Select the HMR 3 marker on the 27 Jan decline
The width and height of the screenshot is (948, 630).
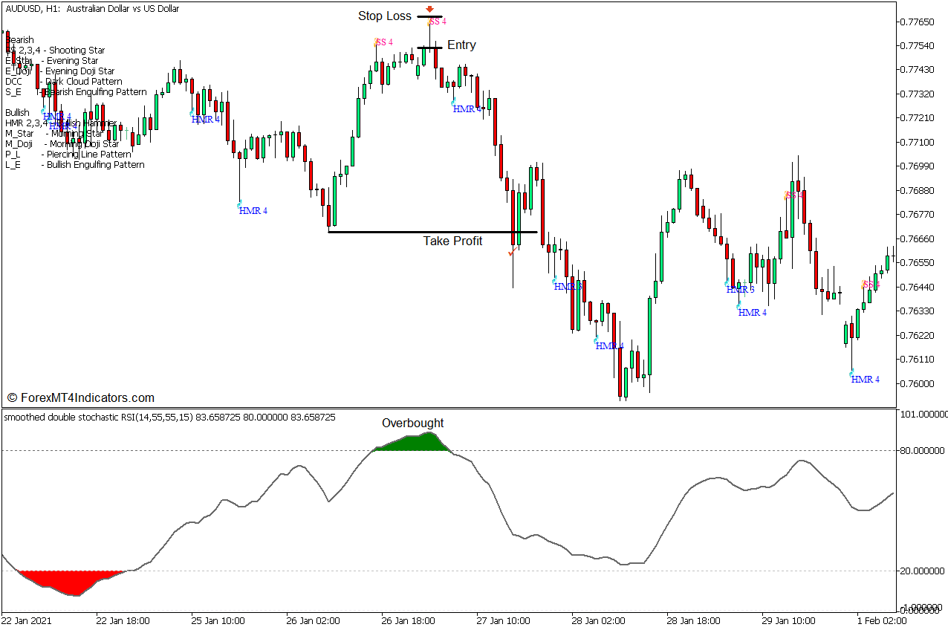[x=568, y=287]
